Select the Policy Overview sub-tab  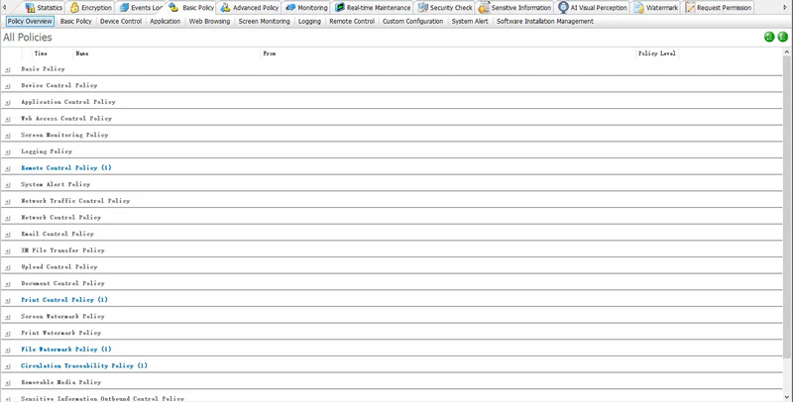point(30,21)
